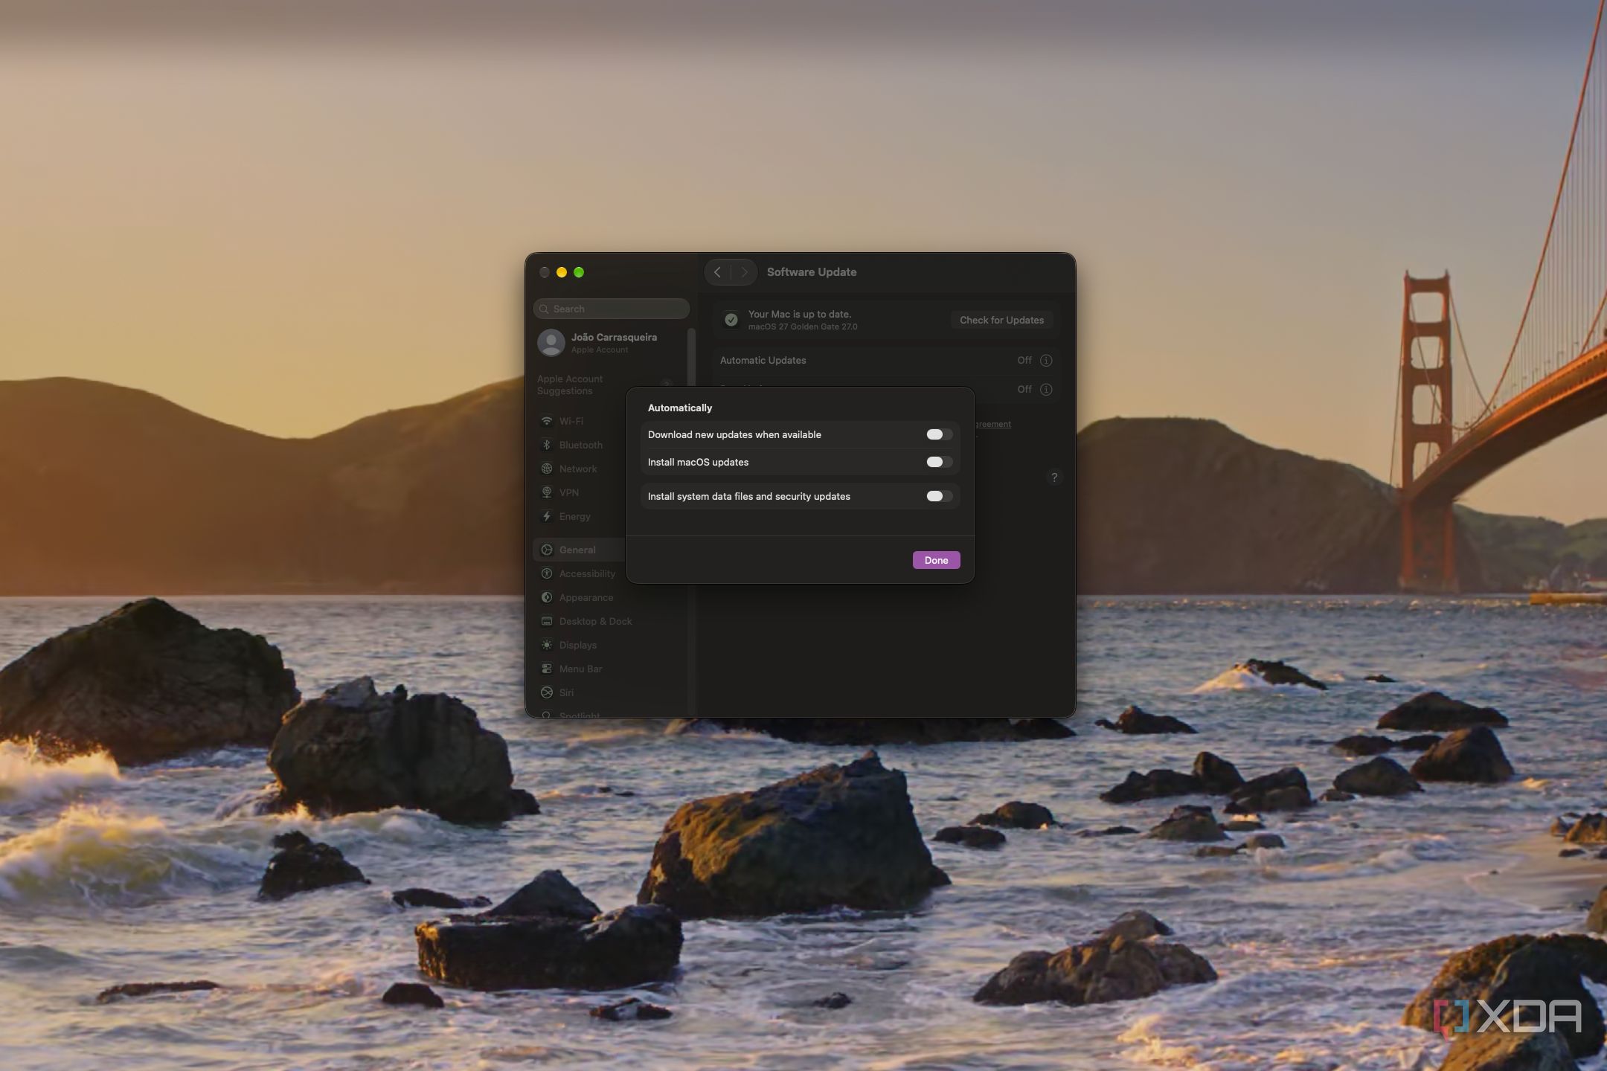Image resolution: width=1607 pixels, height=1071 pixels.
Task: Click the yellow minimize button
Action: coord(562,272)
